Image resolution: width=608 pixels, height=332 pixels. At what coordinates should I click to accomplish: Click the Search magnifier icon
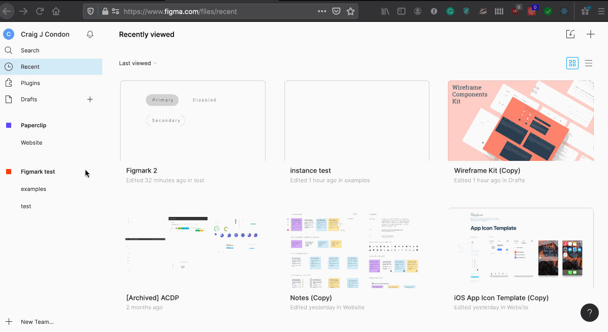pyautogui.click(x=9, y=50)
